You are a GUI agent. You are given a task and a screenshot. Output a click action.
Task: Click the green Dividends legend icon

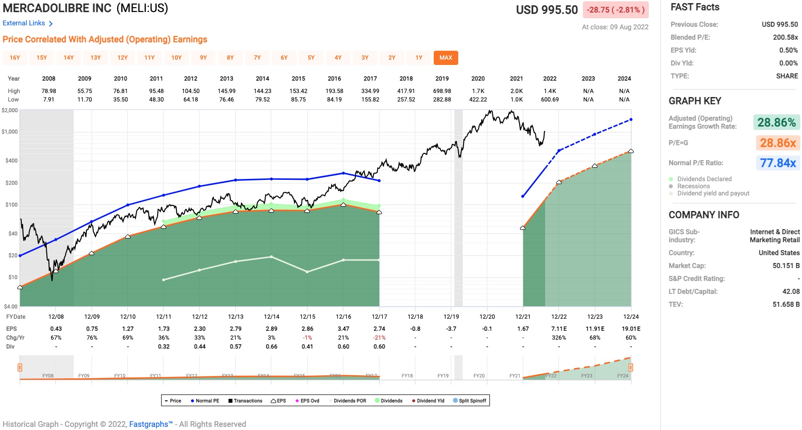coord(377,401)
